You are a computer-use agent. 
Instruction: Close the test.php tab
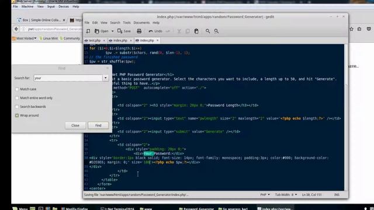tap(104, 40)
